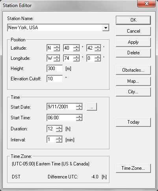The height and width of the screenshot is (191, 158).
Task: Increase the Start Date spinner
Action: (x=79, y=105)
